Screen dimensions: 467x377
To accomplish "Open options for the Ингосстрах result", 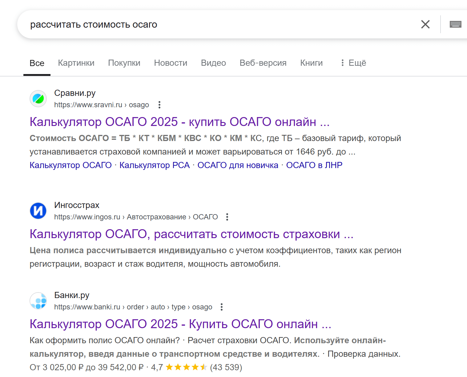I will tap(227, 217).
